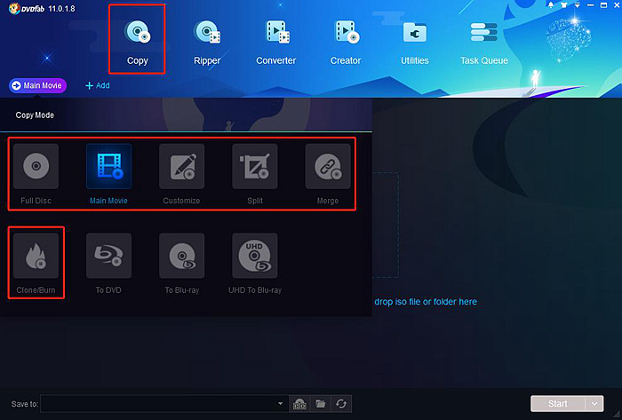This screenshot has width=622, height=420.
Task: Set output to ISO image file
Action: point(299,404)
